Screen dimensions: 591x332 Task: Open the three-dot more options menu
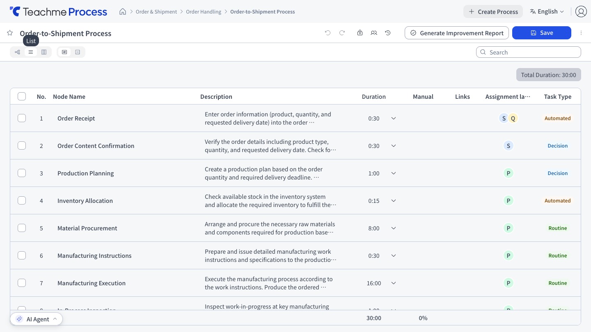[581, 33]
